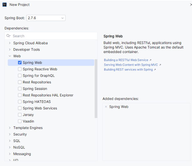
Task: Check the Spring for GraphQL dependency
Action: 20,76
